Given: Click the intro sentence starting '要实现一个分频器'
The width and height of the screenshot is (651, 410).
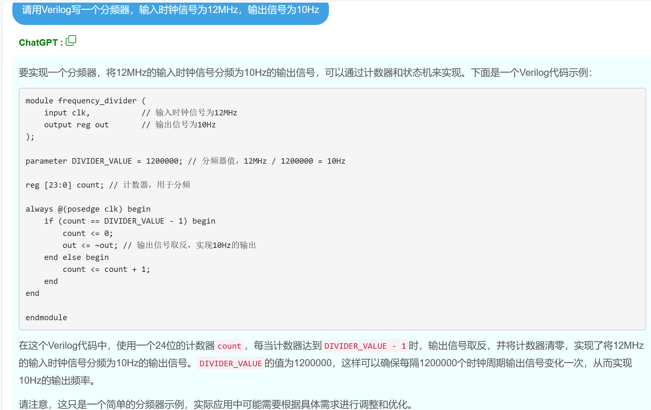Looking at the screenshot, I should click(305, 73).
